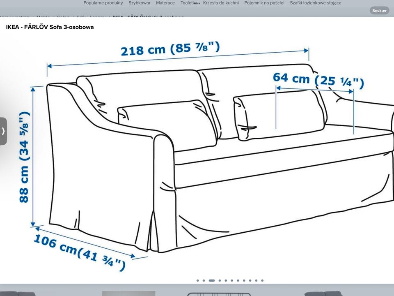Open Krzesła do kuchni link

click(x=222, y=3)
